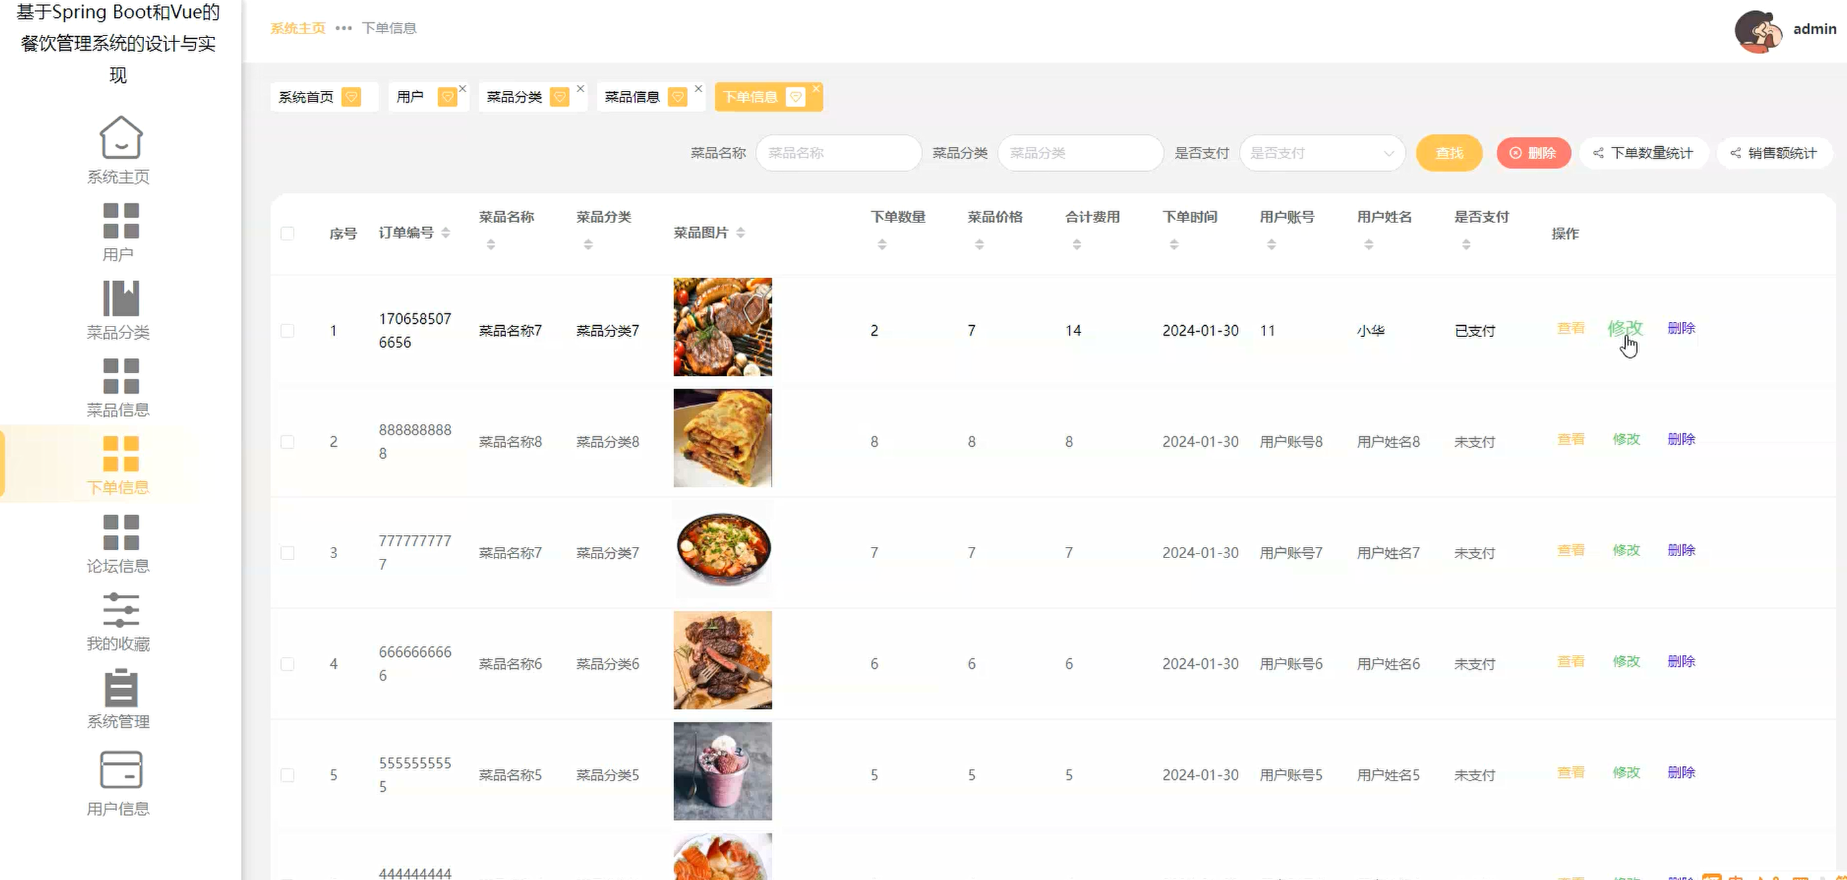Click the 系统主页 breadcrumb link

pos(298,28)
